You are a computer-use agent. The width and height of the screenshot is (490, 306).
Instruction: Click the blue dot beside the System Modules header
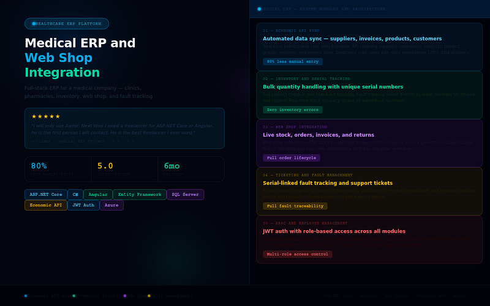[259, 9]
